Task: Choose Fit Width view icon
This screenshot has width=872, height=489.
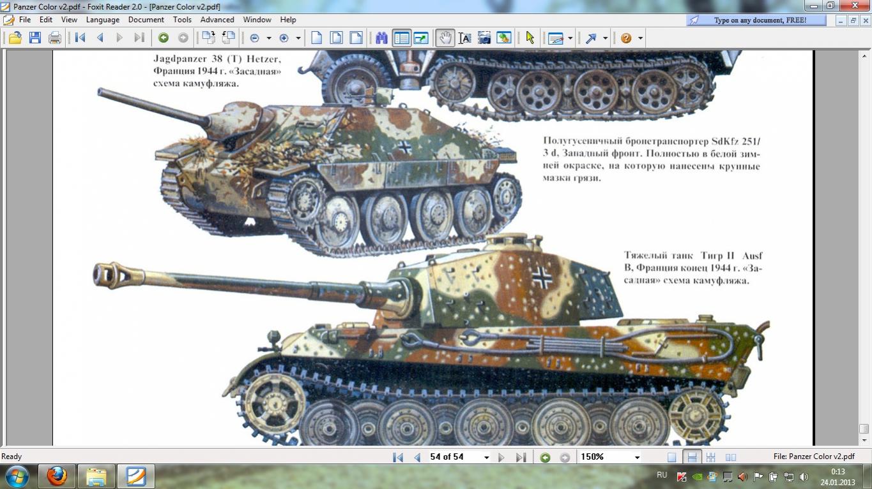Action: 356,38
